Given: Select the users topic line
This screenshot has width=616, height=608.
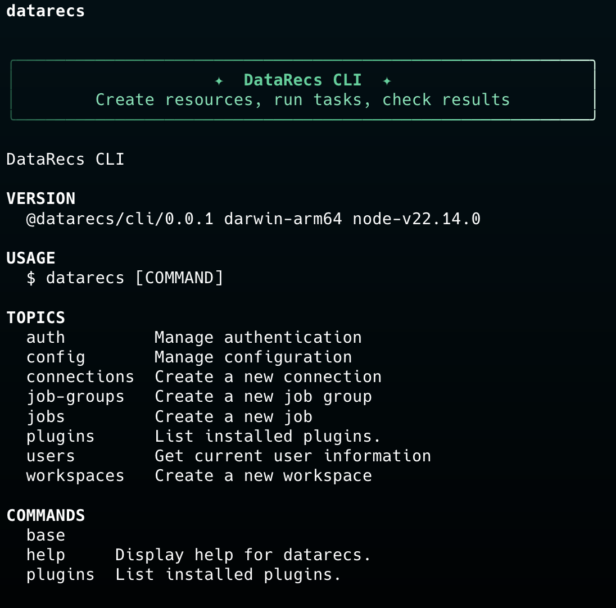Looking at the screenshot, I should coord(50,456).
